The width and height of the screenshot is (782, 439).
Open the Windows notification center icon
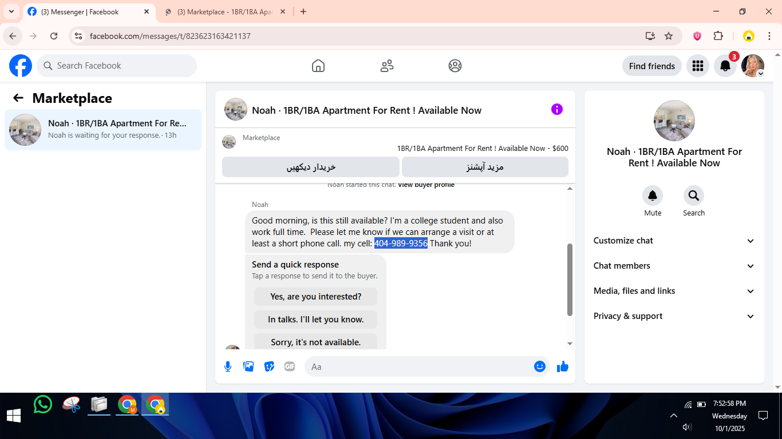point(763,416)
